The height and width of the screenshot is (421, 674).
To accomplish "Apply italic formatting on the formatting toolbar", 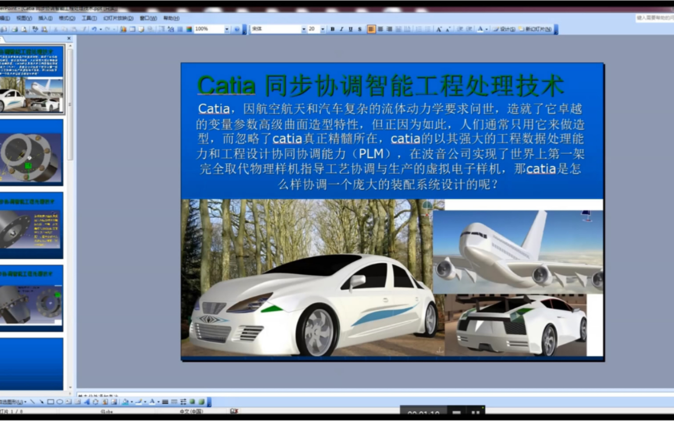I will click(x=341, y=29).
